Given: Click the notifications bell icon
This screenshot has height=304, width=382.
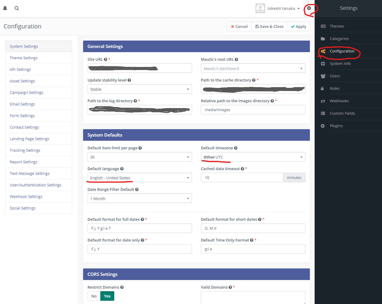Looking at the screenshot, I should coord(5,8).
